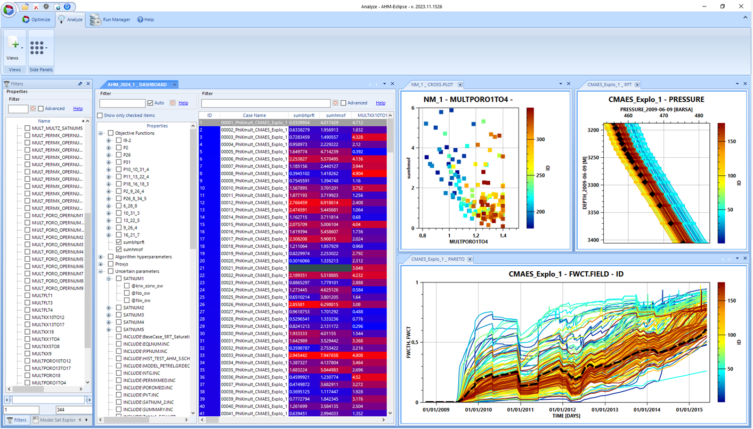This screenshot has height=429, width=753.
Task: Pin the Filters panel with the pushpin icon
Action: [x=80, y=84]
